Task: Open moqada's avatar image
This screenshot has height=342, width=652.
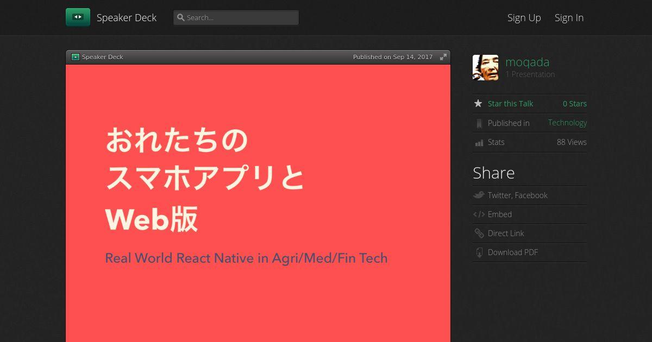Action: coord(485,67)
